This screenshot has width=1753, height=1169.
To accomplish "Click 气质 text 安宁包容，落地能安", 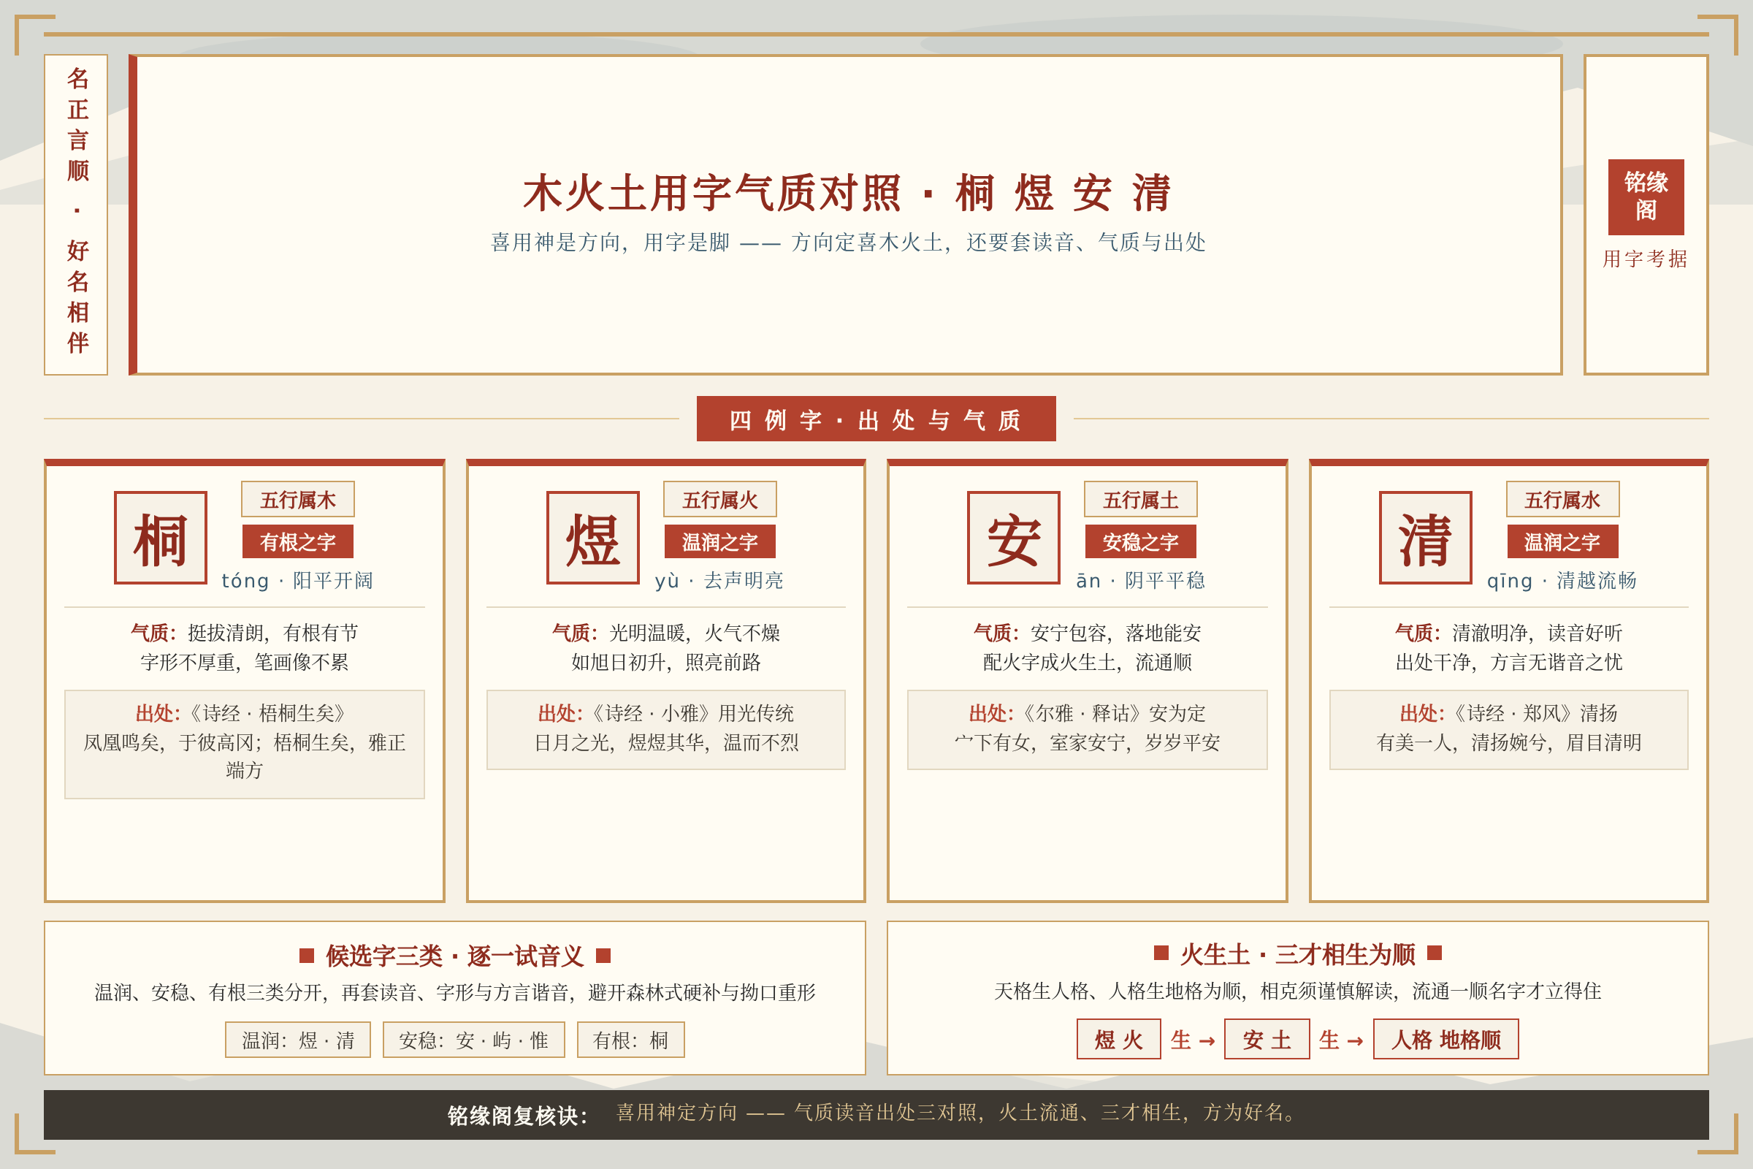I will coord(1116,633).
